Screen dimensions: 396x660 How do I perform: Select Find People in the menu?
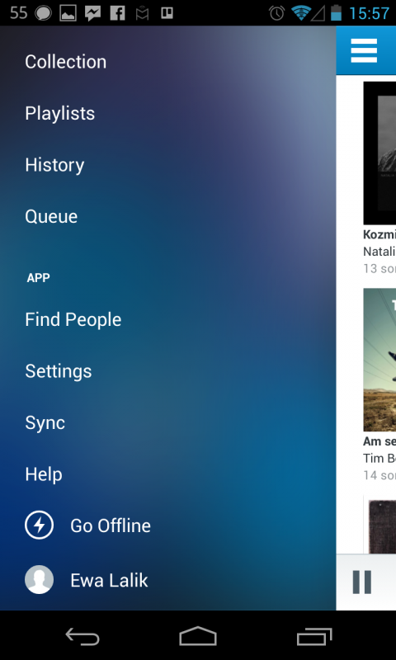73,320
